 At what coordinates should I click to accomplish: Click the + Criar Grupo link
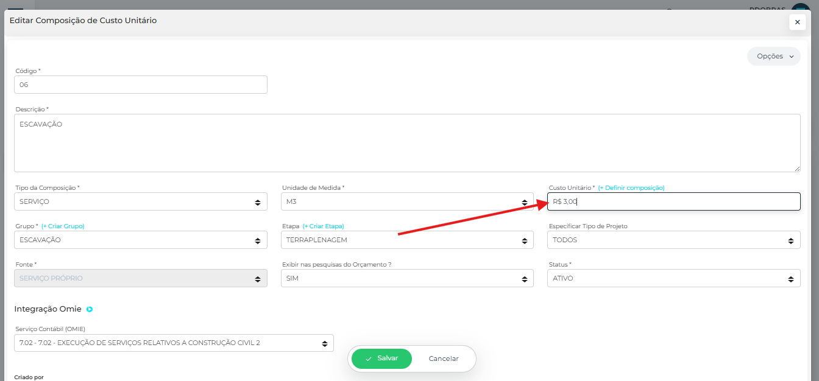(x=63, y=226)
